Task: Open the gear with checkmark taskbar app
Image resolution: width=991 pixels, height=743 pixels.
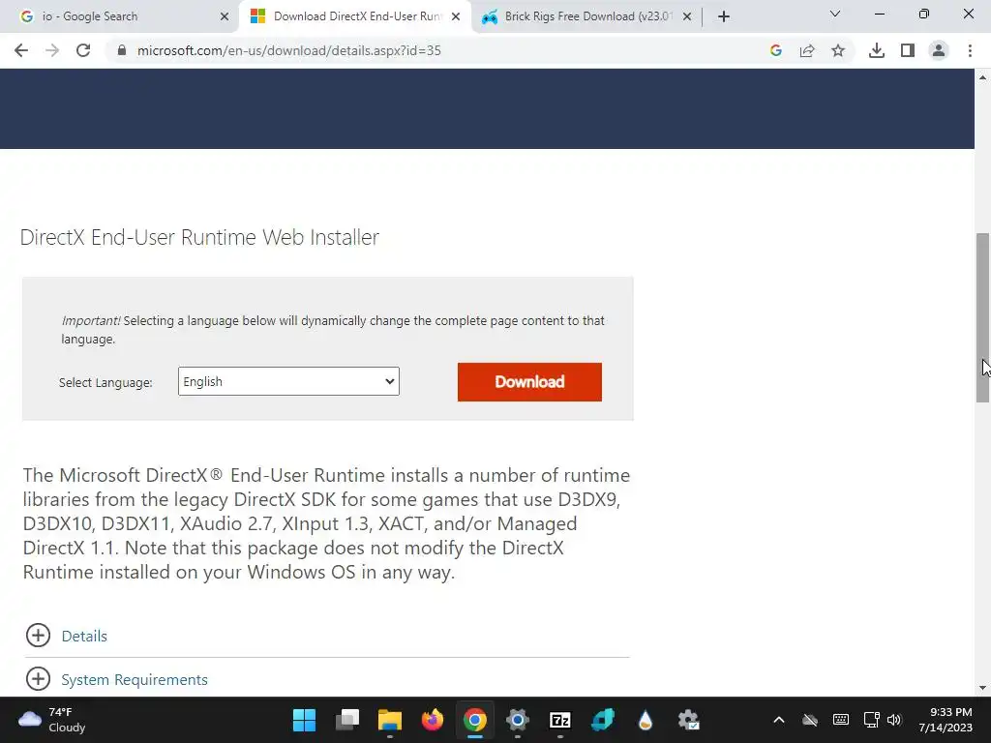Action: coord(688,720)
